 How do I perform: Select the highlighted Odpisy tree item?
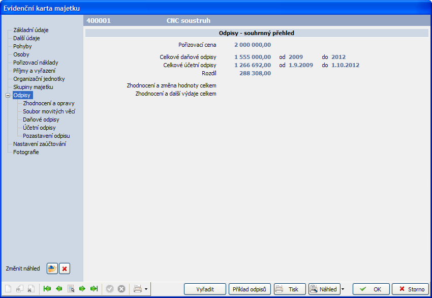[x=22, y=95]
